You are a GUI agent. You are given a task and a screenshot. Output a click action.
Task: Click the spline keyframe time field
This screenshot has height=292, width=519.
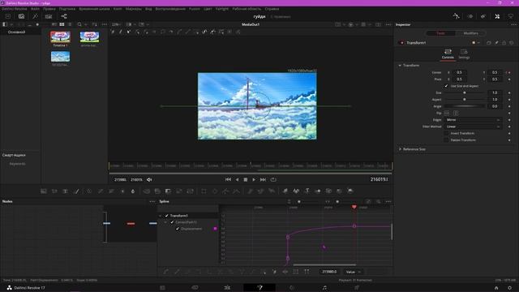click(329, 272)
